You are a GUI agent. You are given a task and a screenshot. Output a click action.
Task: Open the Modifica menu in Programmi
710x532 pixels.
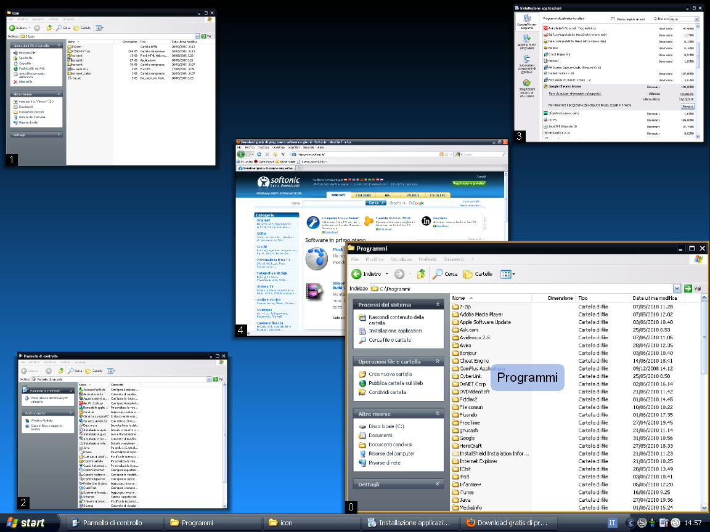pyautogui.click(x=374, y=259)
